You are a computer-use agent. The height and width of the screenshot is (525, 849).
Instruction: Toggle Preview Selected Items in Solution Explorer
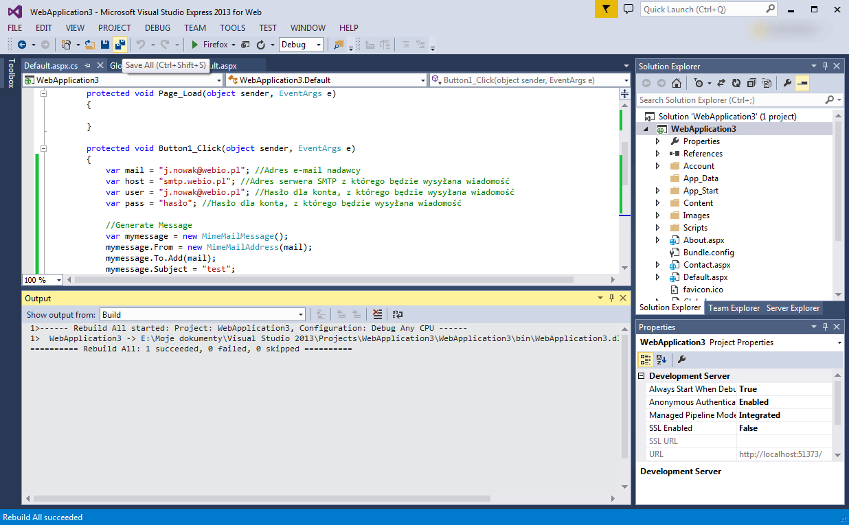pos(802,83)
